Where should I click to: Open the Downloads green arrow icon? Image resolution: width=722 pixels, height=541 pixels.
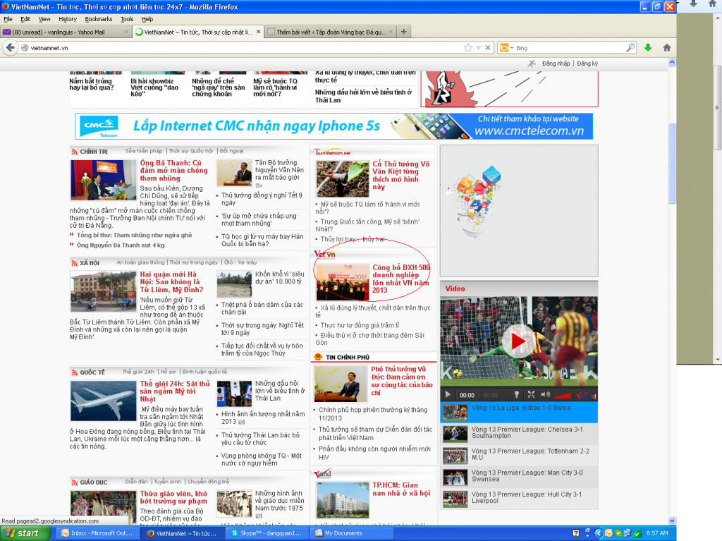(648, 47)
